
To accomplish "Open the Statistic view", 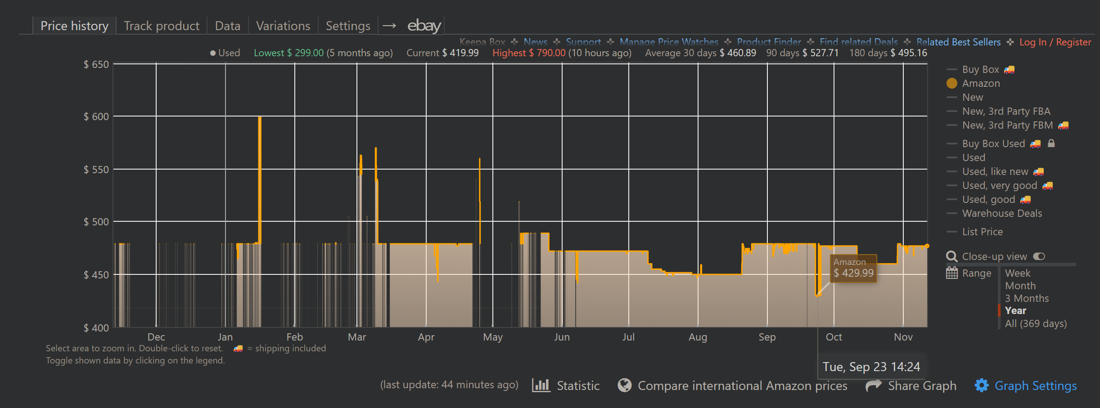I will coord(578,386).
